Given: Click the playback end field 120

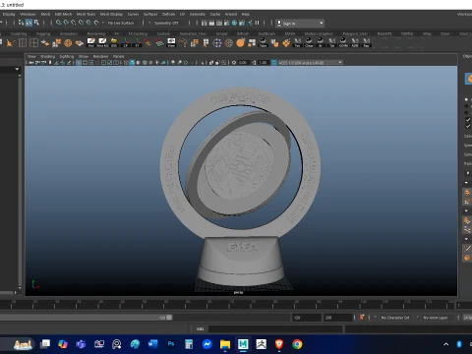Looking at the screenshot, I should [306, 318].
